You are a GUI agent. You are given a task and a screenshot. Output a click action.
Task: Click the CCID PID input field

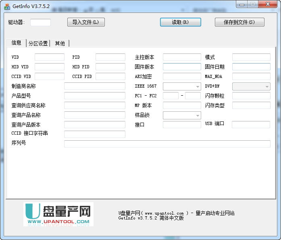pos(110,76)
